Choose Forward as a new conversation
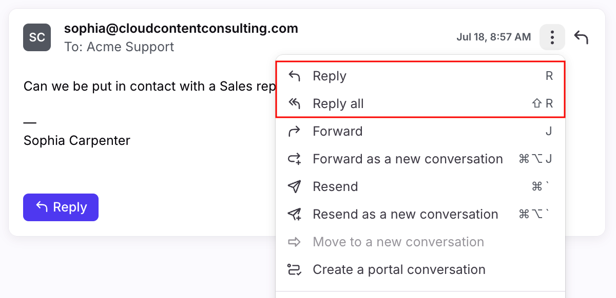 [x=420, y=159]
